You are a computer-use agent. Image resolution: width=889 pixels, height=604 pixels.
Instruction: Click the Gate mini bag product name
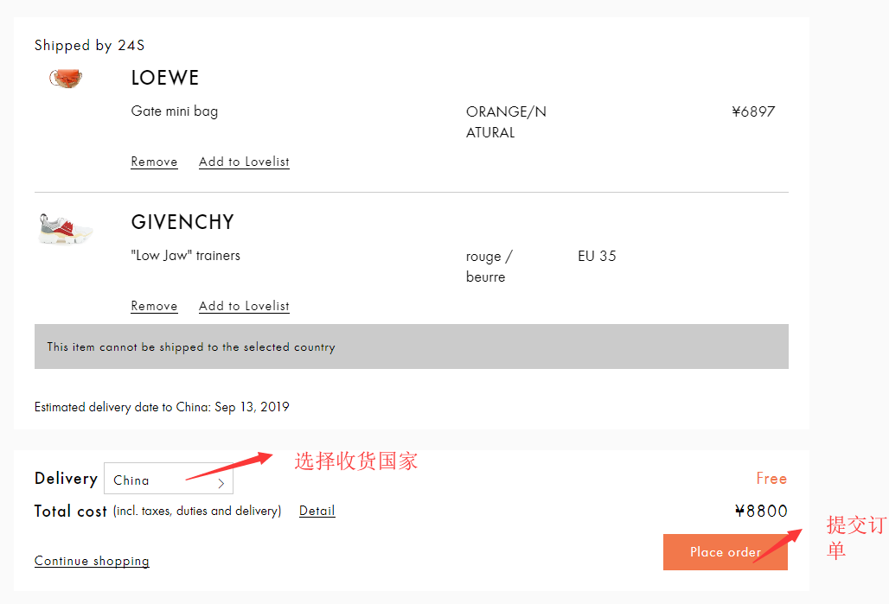point(175,111)
